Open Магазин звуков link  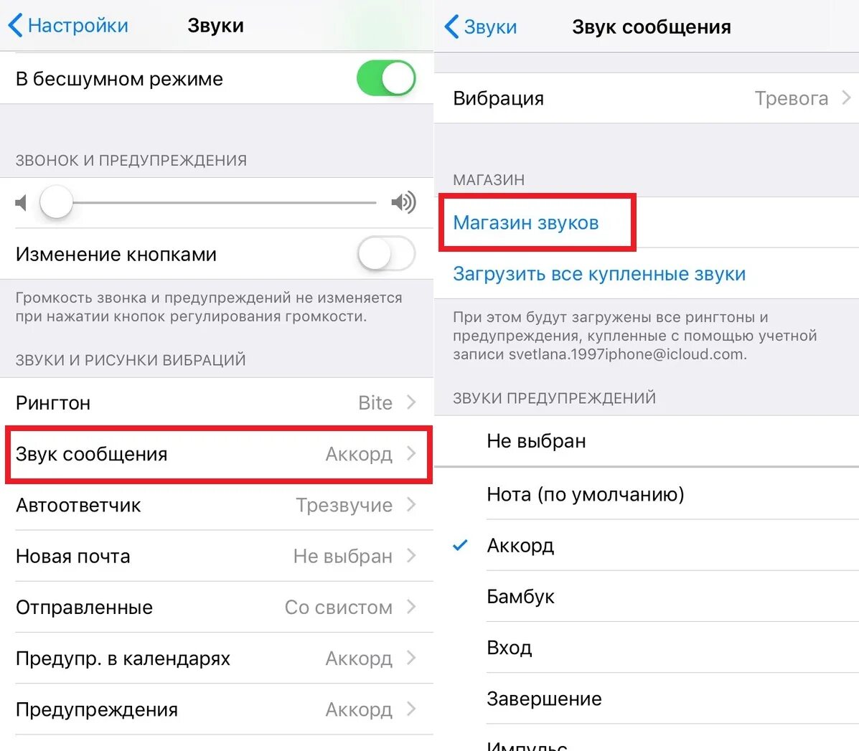(x=526, y=223)
